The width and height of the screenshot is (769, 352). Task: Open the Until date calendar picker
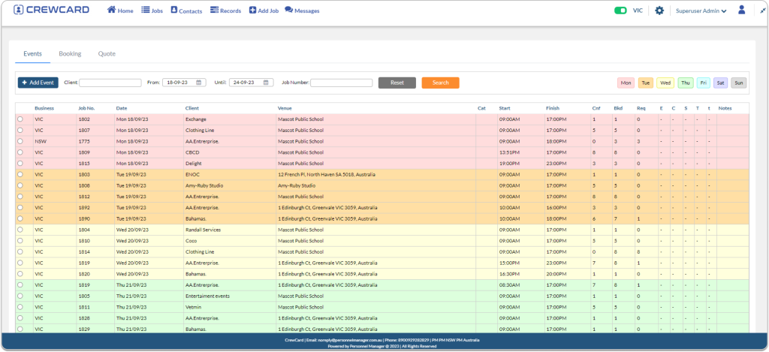coord(267,83)
